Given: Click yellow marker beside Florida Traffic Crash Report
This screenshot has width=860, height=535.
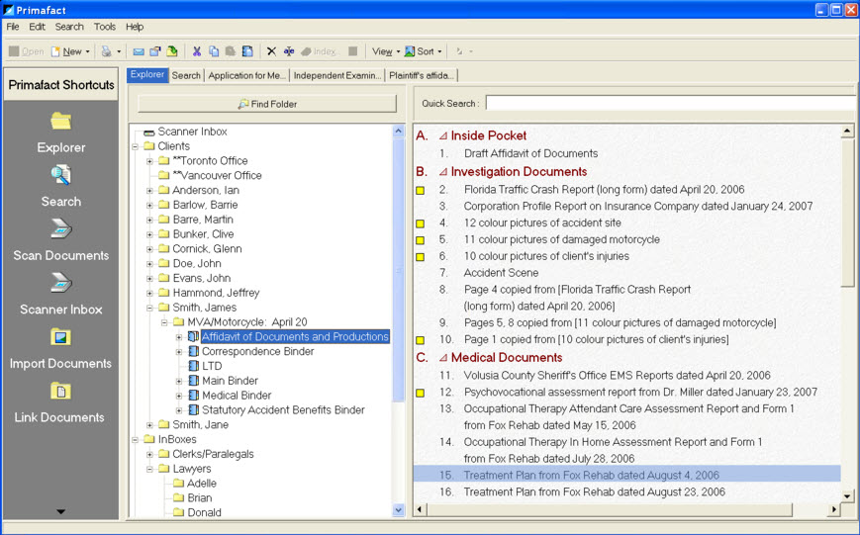Looking at the screenshot, I should (421, 190).
